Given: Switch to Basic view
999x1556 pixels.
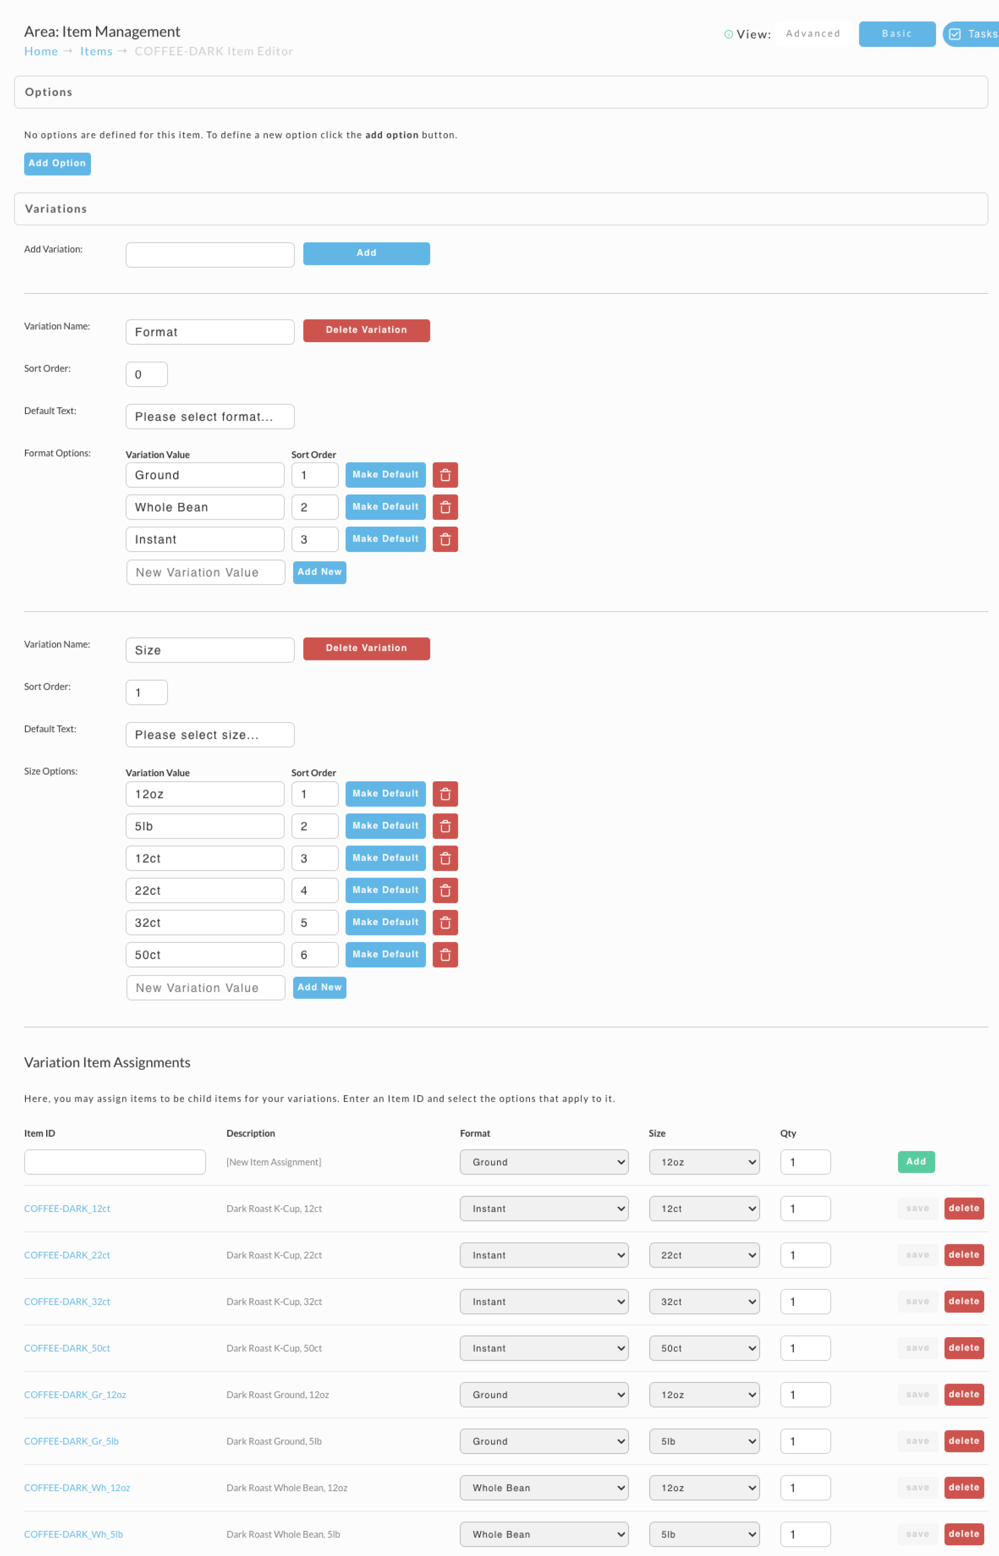Looking at the screenshot, I should point(897,34).
